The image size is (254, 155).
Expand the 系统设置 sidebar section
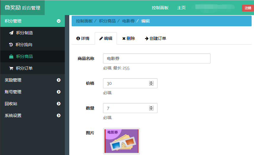point(59,115)
